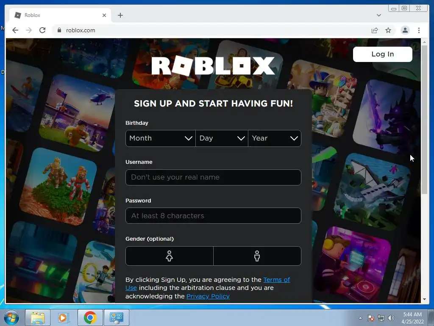434x326 pixels.
Task: Click the browser forward arrow
Action: (29, 30)
